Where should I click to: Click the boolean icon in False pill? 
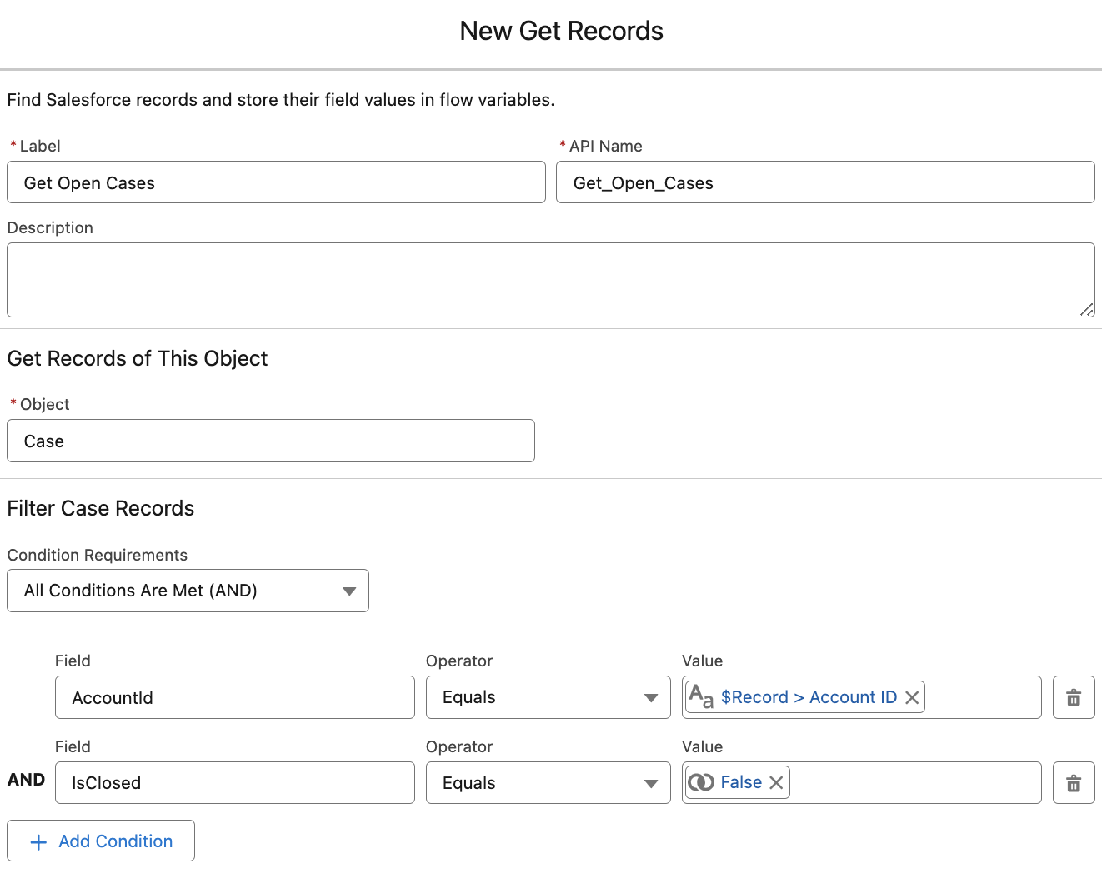(701, 782)
